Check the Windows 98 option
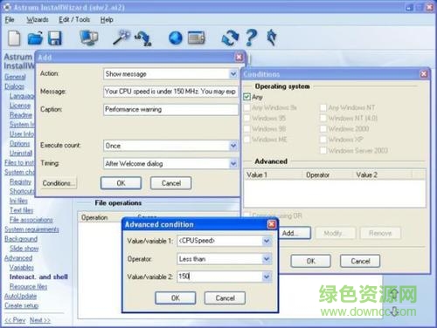437x328 pixels. [246, 128]
